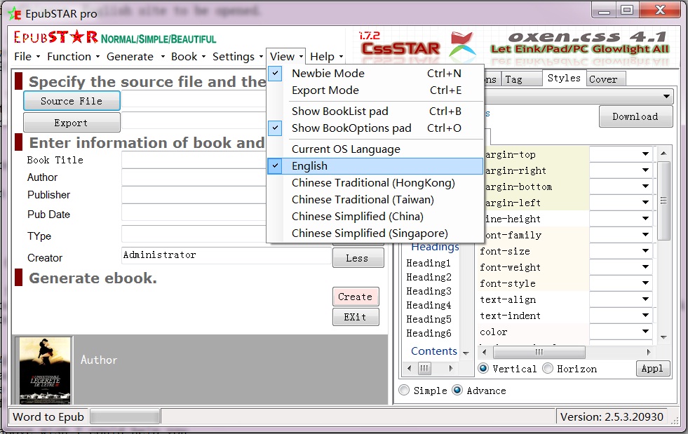Click the oxen.css 4.1 banner
Screen dimensions: 688x434
579,44
